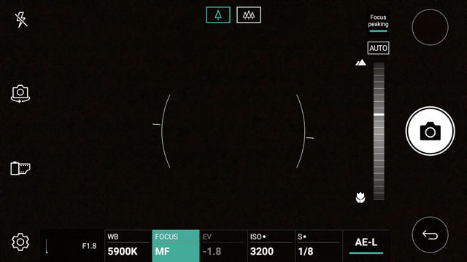
Task: Toggle the flash off icon
Action: [x=21, y=20]
